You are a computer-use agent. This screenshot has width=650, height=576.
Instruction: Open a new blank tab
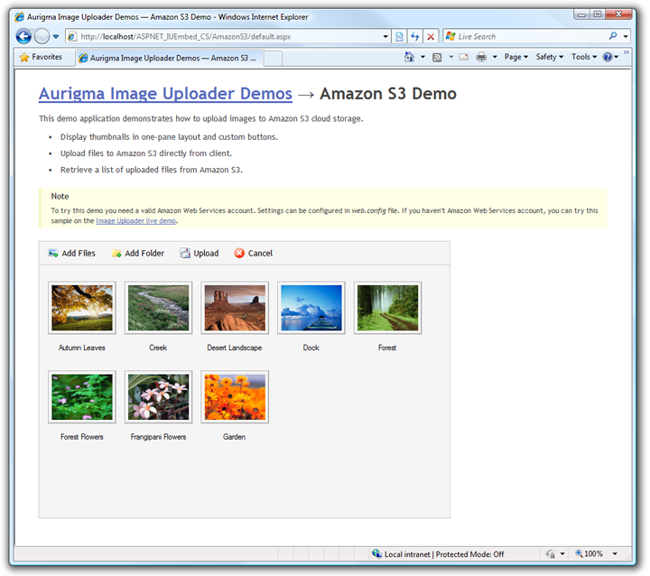coord(273,58)
